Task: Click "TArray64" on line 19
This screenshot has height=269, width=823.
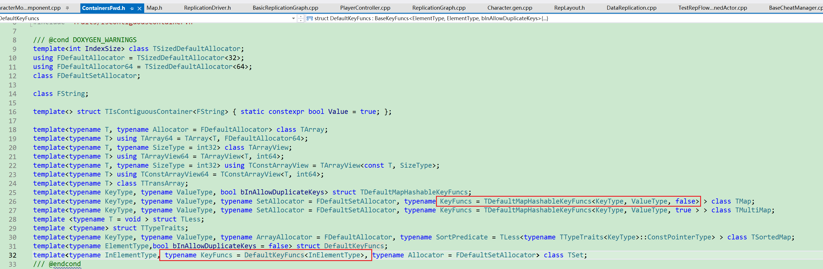Action: (156, 139)
